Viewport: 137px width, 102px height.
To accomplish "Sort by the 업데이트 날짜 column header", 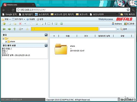I will point(104,36).
